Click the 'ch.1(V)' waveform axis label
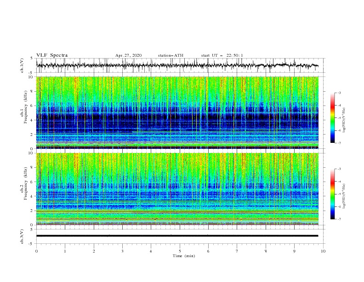364x282 pixels. (x=22, y=65)
